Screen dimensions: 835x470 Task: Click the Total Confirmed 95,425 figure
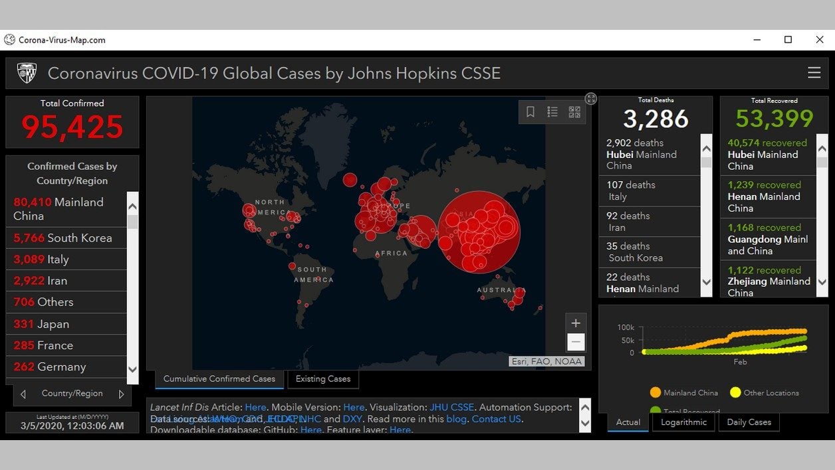click(x=72, y=127)
